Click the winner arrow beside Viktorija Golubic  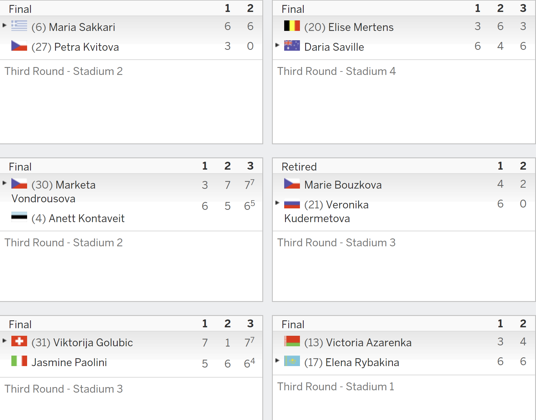click(x=4, y=340)
